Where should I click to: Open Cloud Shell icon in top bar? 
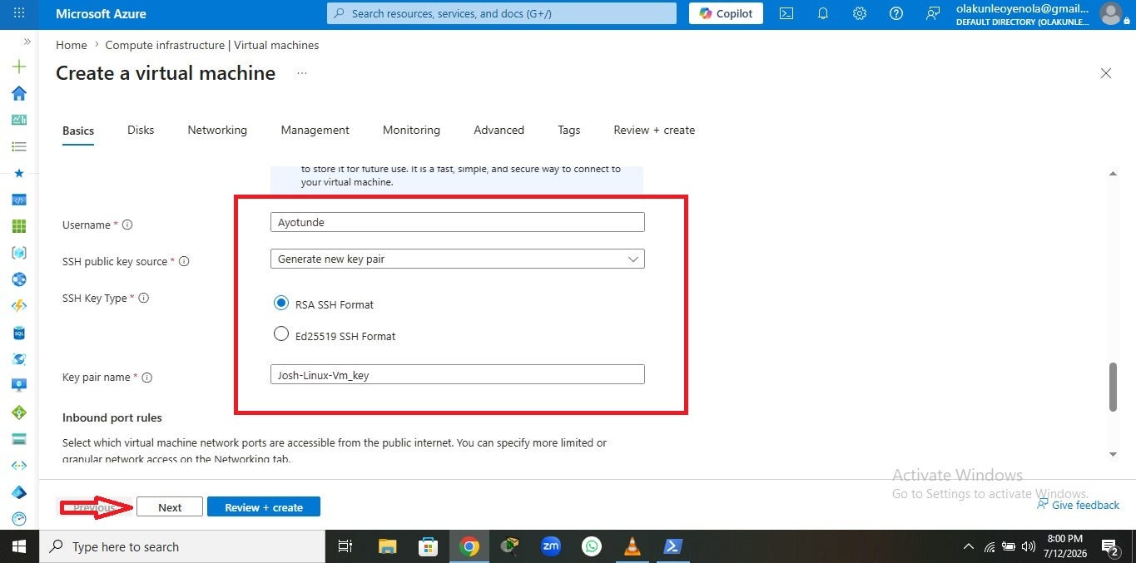tap(786, 13)
